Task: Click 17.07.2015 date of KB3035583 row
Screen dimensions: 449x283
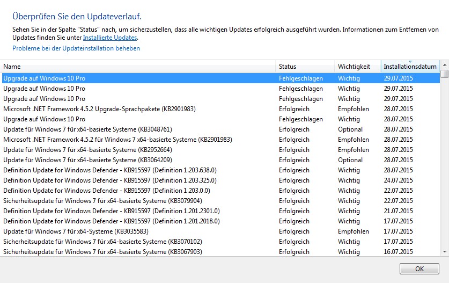Action: point(399,231)
